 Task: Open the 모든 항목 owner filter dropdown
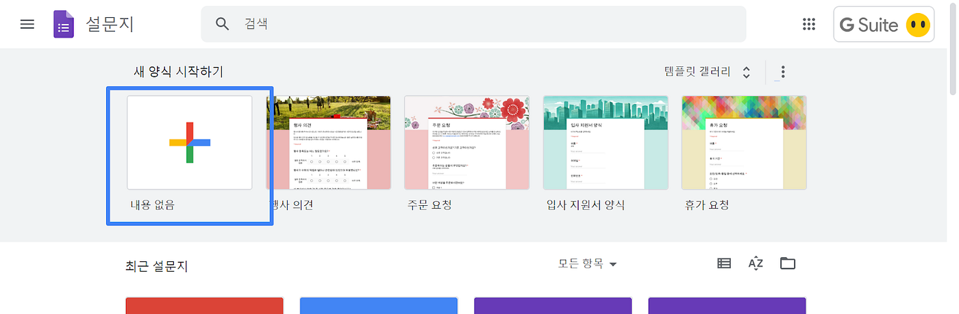coord(588,263)
